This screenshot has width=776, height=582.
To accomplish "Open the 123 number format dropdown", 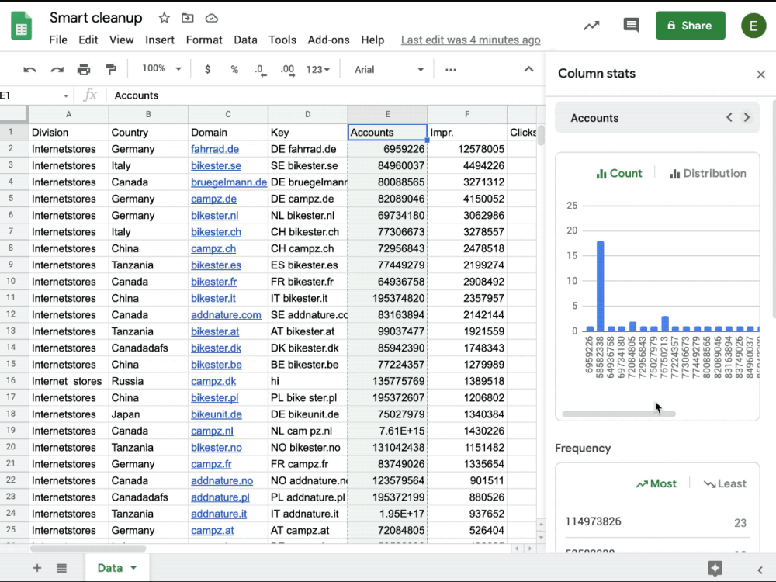I will [x=317, y=70].
